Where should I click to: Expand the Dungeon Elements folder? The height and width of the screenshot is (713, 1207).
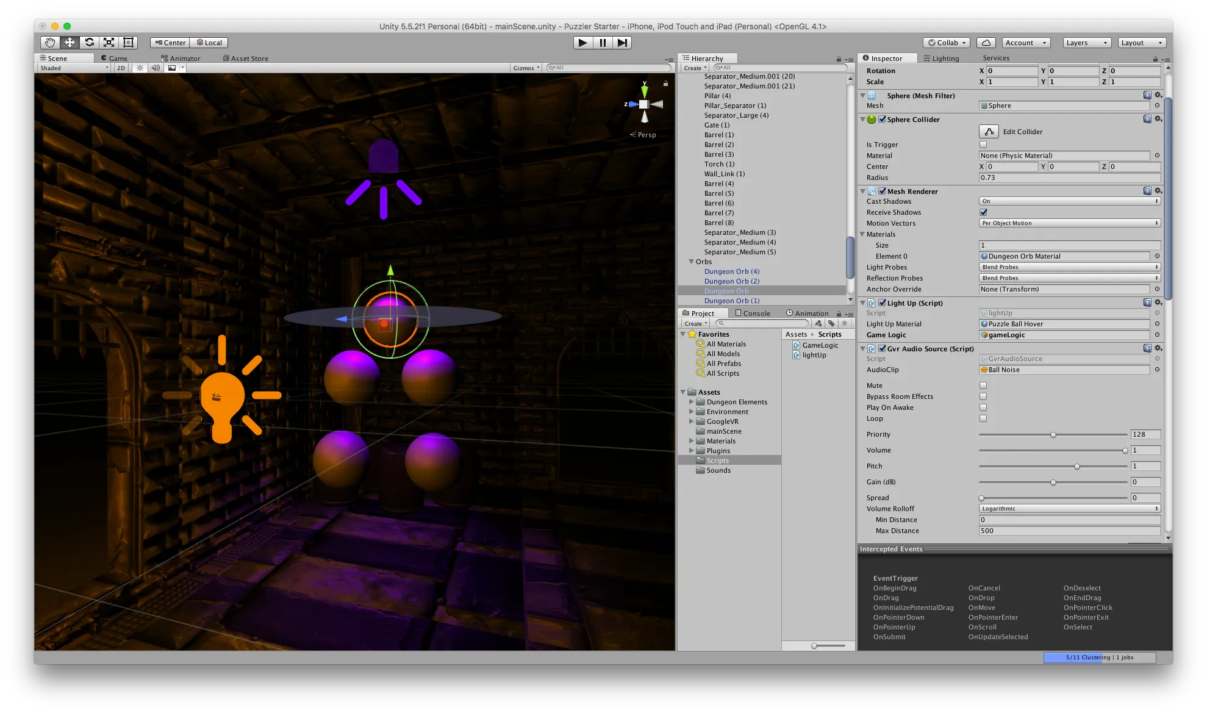coord(692,402)
